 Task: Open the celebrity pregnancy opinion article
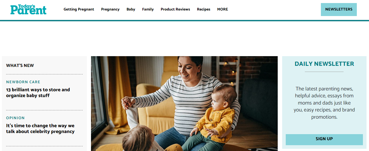pyautogui.click(x=40, y=129)
